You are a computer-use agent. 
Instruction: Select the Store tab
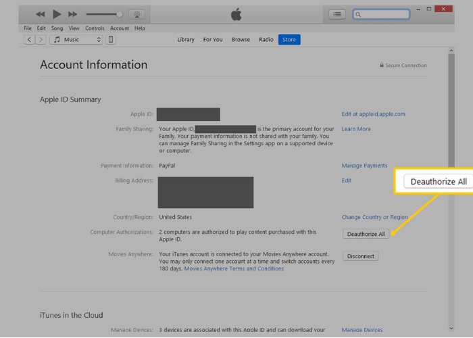(289, 39)
